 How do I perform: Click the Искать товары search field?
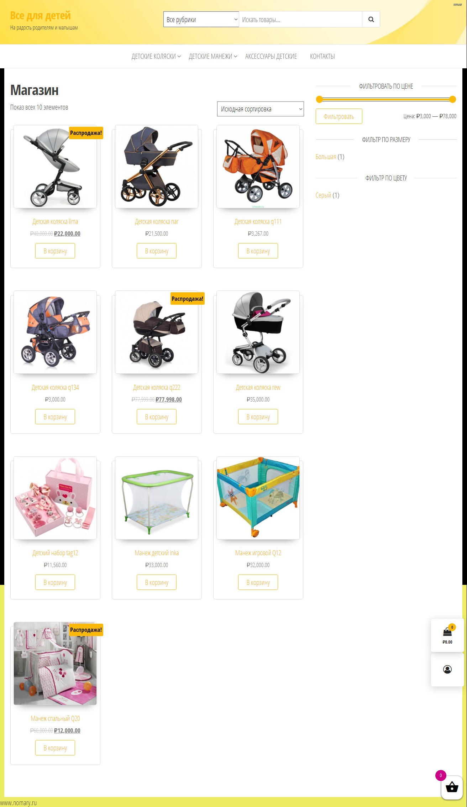[300, 20]
